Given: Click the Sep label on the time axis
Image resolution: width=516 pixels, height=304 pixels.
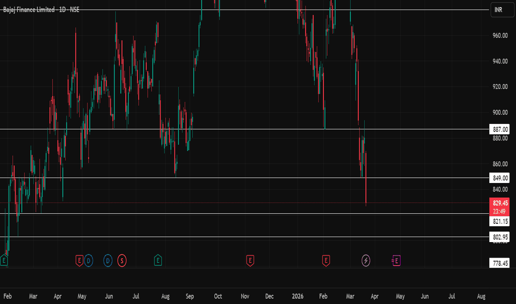Looking at the screenshot, I should click(x=189, y=296).
